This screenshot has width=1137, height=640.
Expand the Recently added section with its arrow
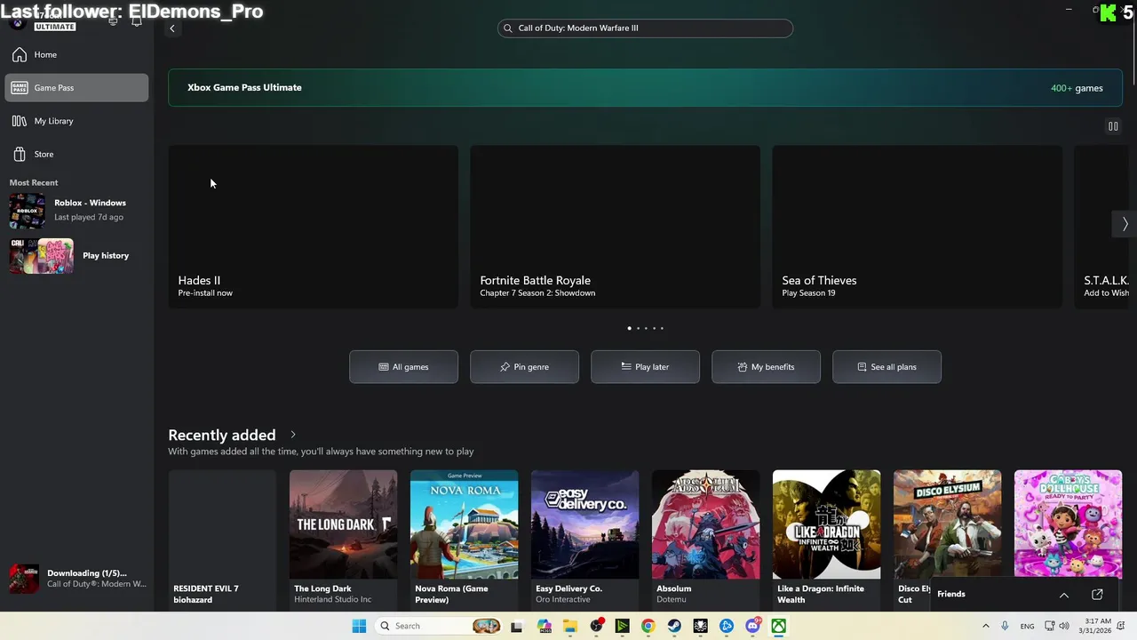293,435
